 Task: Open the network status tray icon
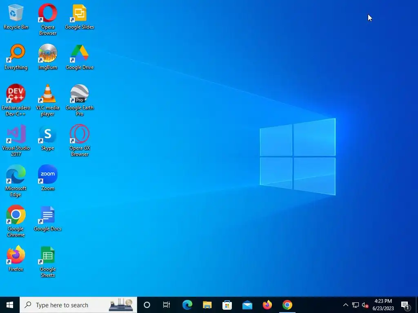click(x=356, y=305)
